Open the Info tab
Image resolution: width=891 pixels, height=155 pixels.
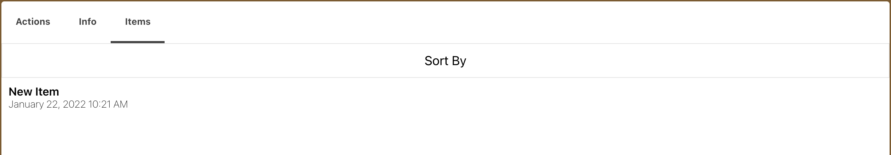tap(88, 22)
